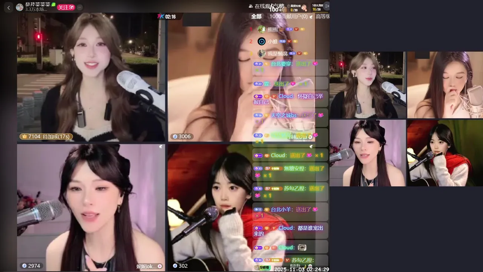Open the streamer's profile avatar

tap(20, 7)
